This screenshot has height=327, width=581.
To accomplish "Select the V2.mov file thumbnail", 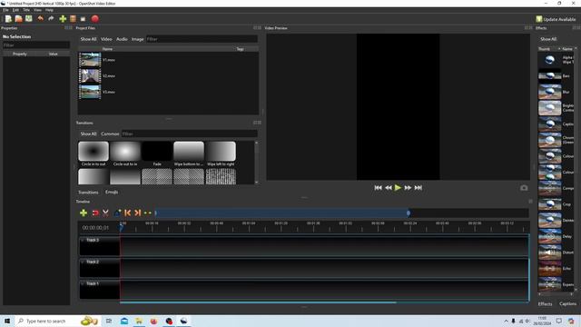I will coord(90,75).
